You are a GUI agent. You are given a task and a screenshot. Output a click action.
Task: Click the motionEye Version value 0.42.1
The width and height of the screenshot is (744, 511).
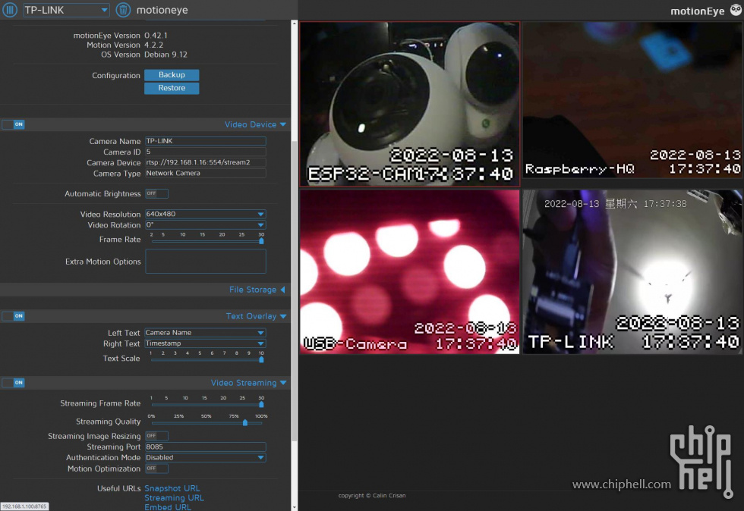point(156,36)
